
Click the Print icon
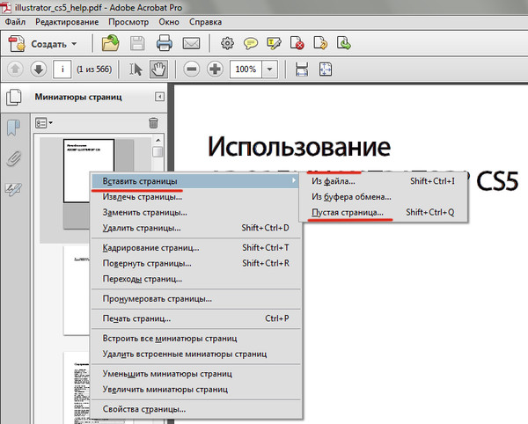coord(165,43)
